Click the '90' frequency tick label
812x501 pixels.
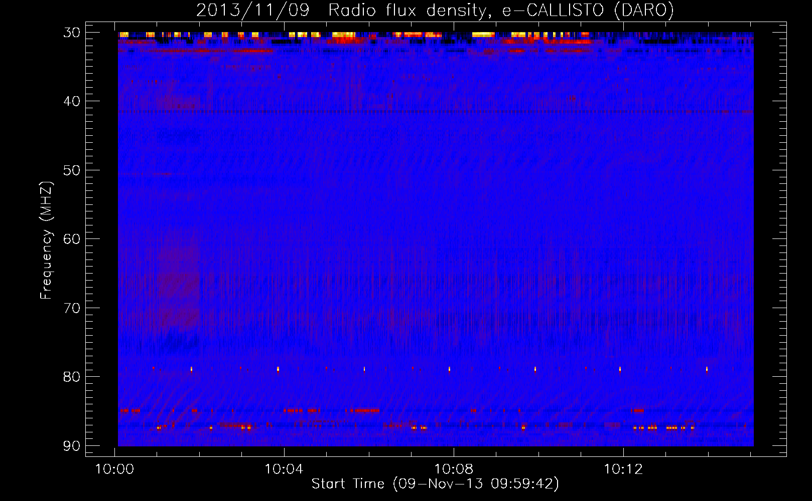tap(72, 446)
